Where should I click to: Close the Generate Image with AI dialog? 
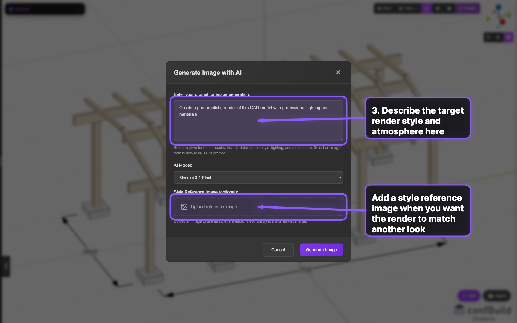pos(338,72)
